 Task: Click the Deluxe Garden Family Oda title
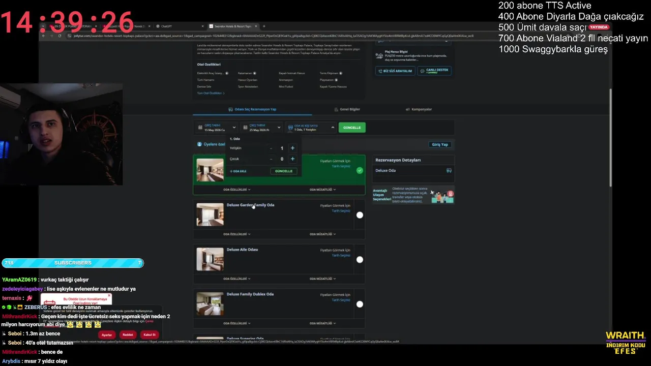250,205
